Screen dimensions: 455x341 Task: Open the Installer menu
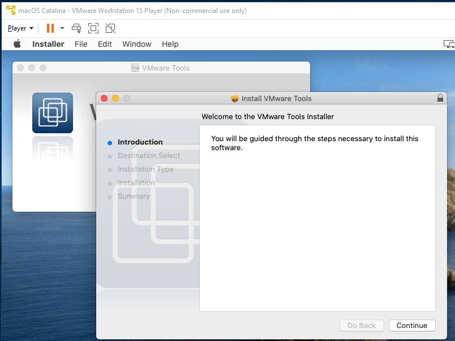(x=48, y=44)
